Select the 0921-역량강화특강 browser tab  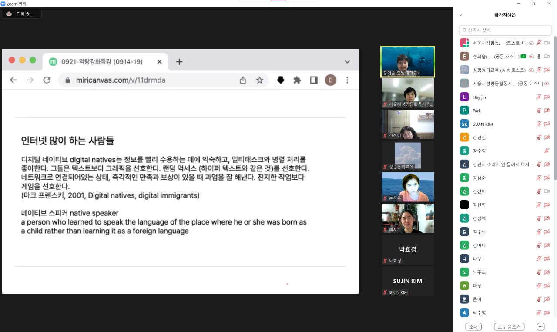(x=100, y=62)
